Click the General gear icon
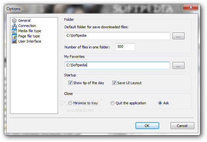This screenshot has width=207, height=142. coord(14,20)
